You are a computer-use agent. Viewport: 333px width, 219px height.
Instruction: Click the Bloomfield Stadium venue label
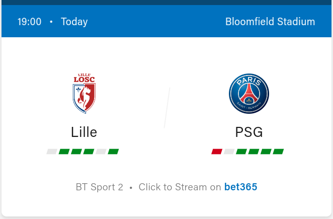(270, 22)
